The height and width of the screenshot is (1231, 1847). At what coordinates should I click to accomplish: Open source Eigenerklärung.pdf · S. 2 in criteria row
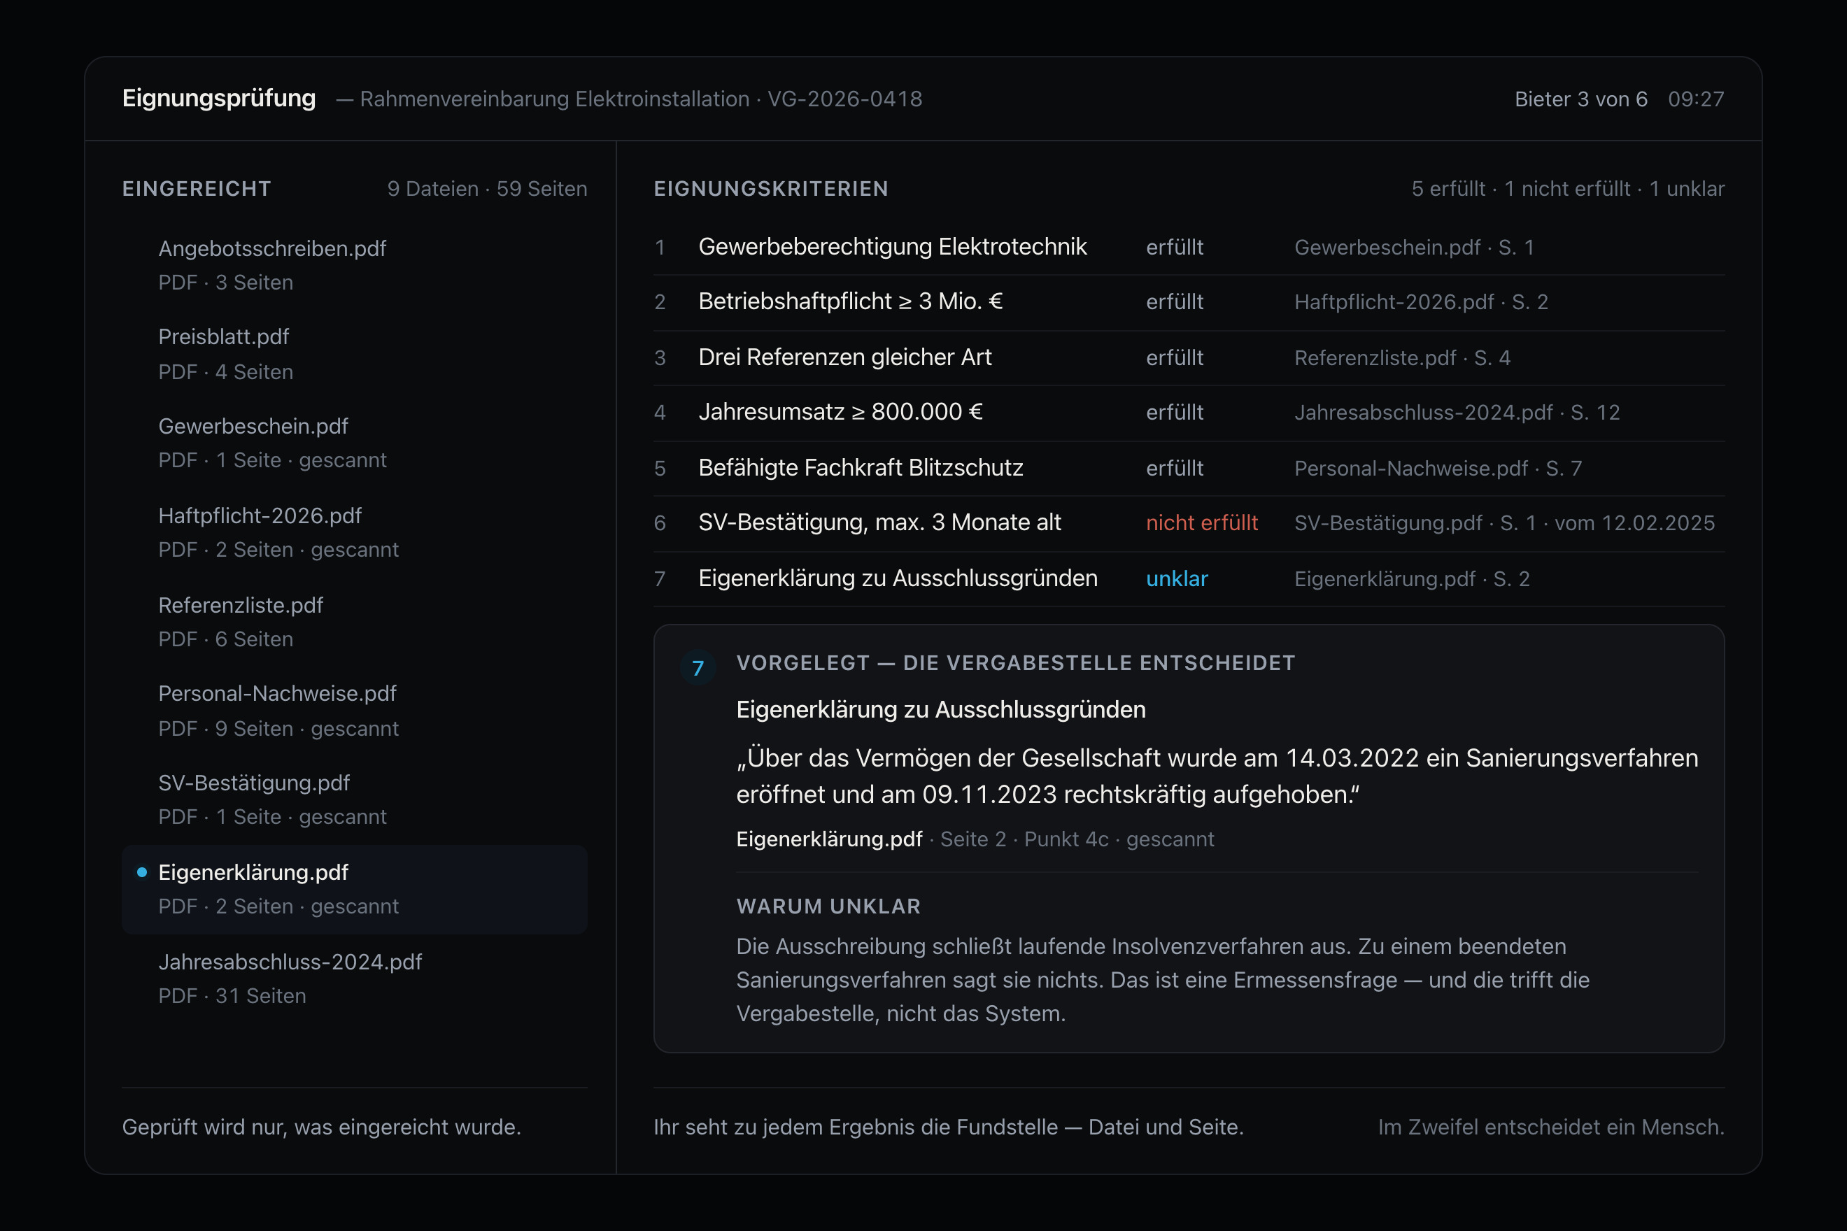coord(1411,579)
